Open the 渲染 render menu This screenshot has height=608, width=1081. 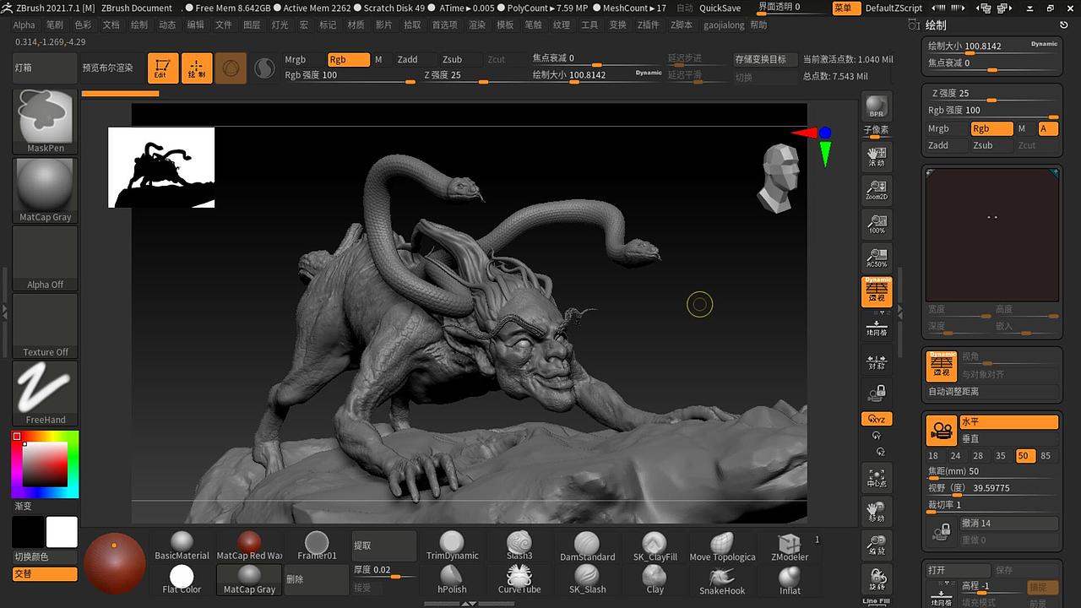point(477,25)
